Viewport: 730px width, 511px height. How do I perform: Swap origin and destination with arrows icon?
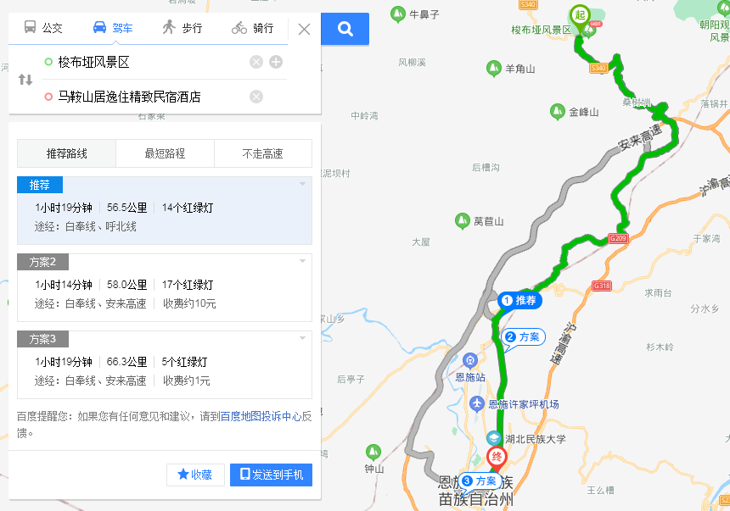coord(25,80)
